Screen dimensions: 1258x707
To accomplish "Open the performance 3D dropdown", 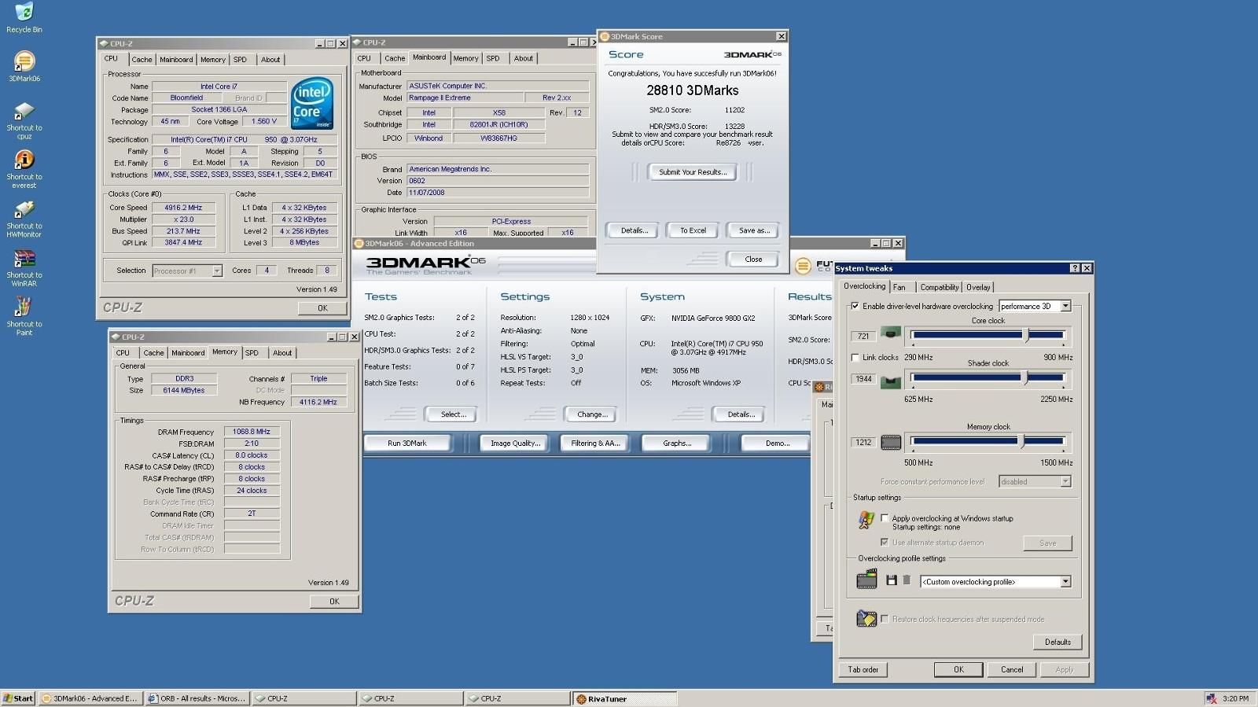I will point(1034,306).
